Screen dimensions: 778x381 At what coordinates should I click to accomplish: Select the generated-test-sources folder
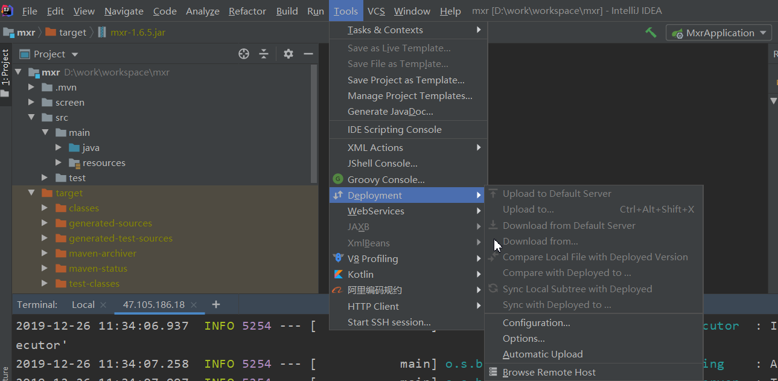coord(120,239)
